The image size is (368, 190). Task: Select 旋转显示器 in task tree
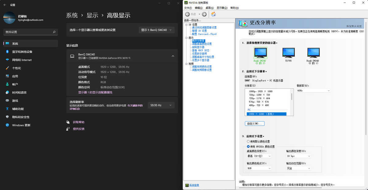coord(198,47)
